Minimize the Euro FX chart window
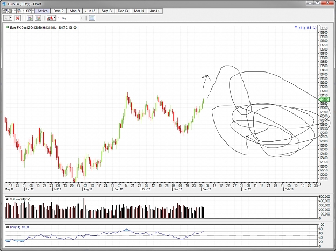336x251 pixels. 310,3
